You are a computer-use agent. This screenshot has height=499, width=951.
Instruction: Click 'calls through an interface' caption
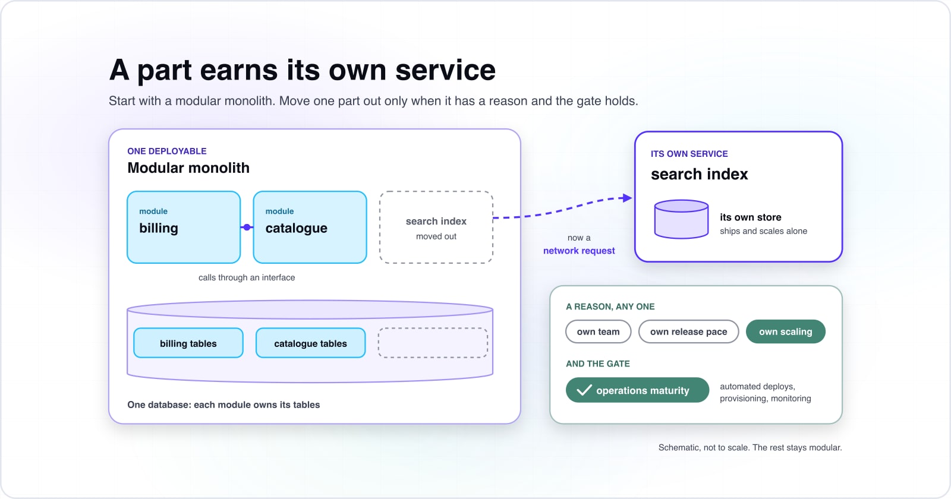(x=247, y=277)
